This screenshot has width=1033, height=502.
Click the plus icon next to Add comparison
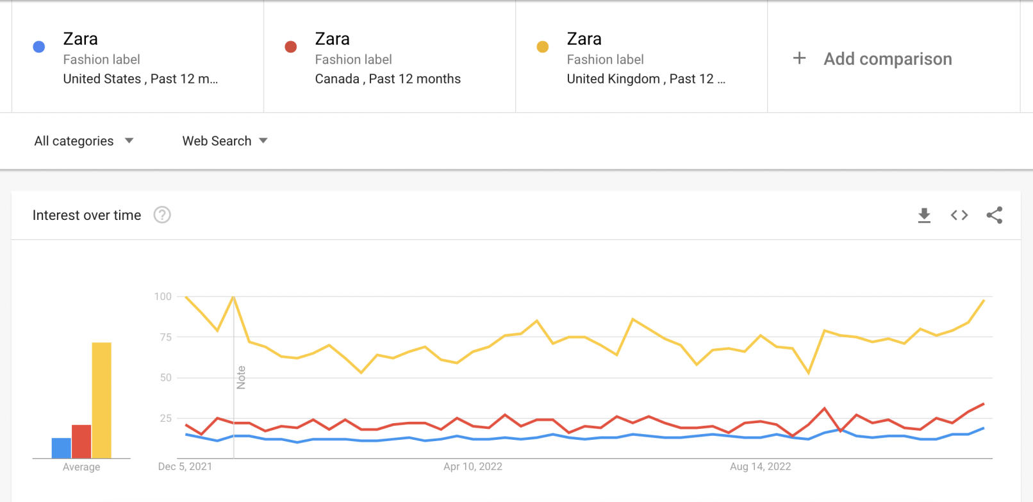pos(800,58)
